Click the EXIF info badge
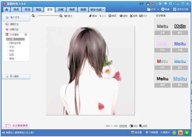Viewport: 192px width, 137px height. click(x=123, y=126)
